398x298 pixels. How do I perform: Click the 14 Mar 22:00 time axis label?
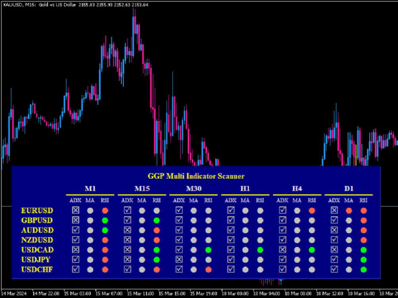pos(46,294)
